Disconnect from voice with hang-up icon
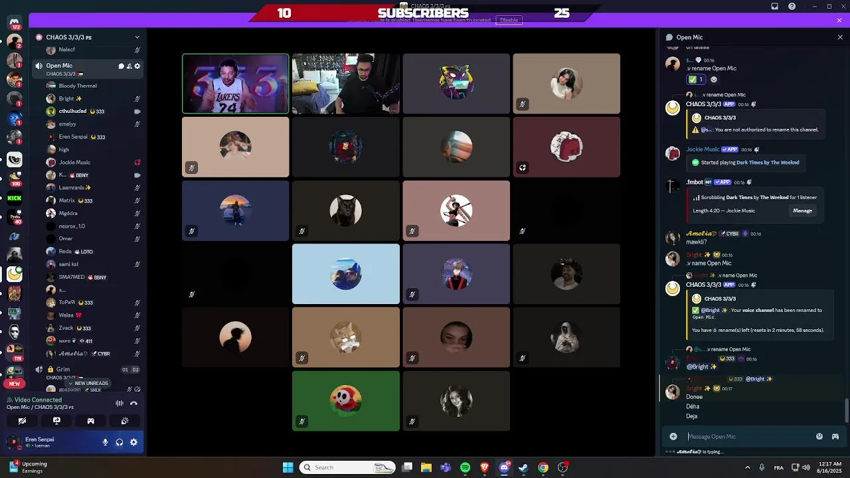This screenshot has width=850, height=478. coord(133,403)
